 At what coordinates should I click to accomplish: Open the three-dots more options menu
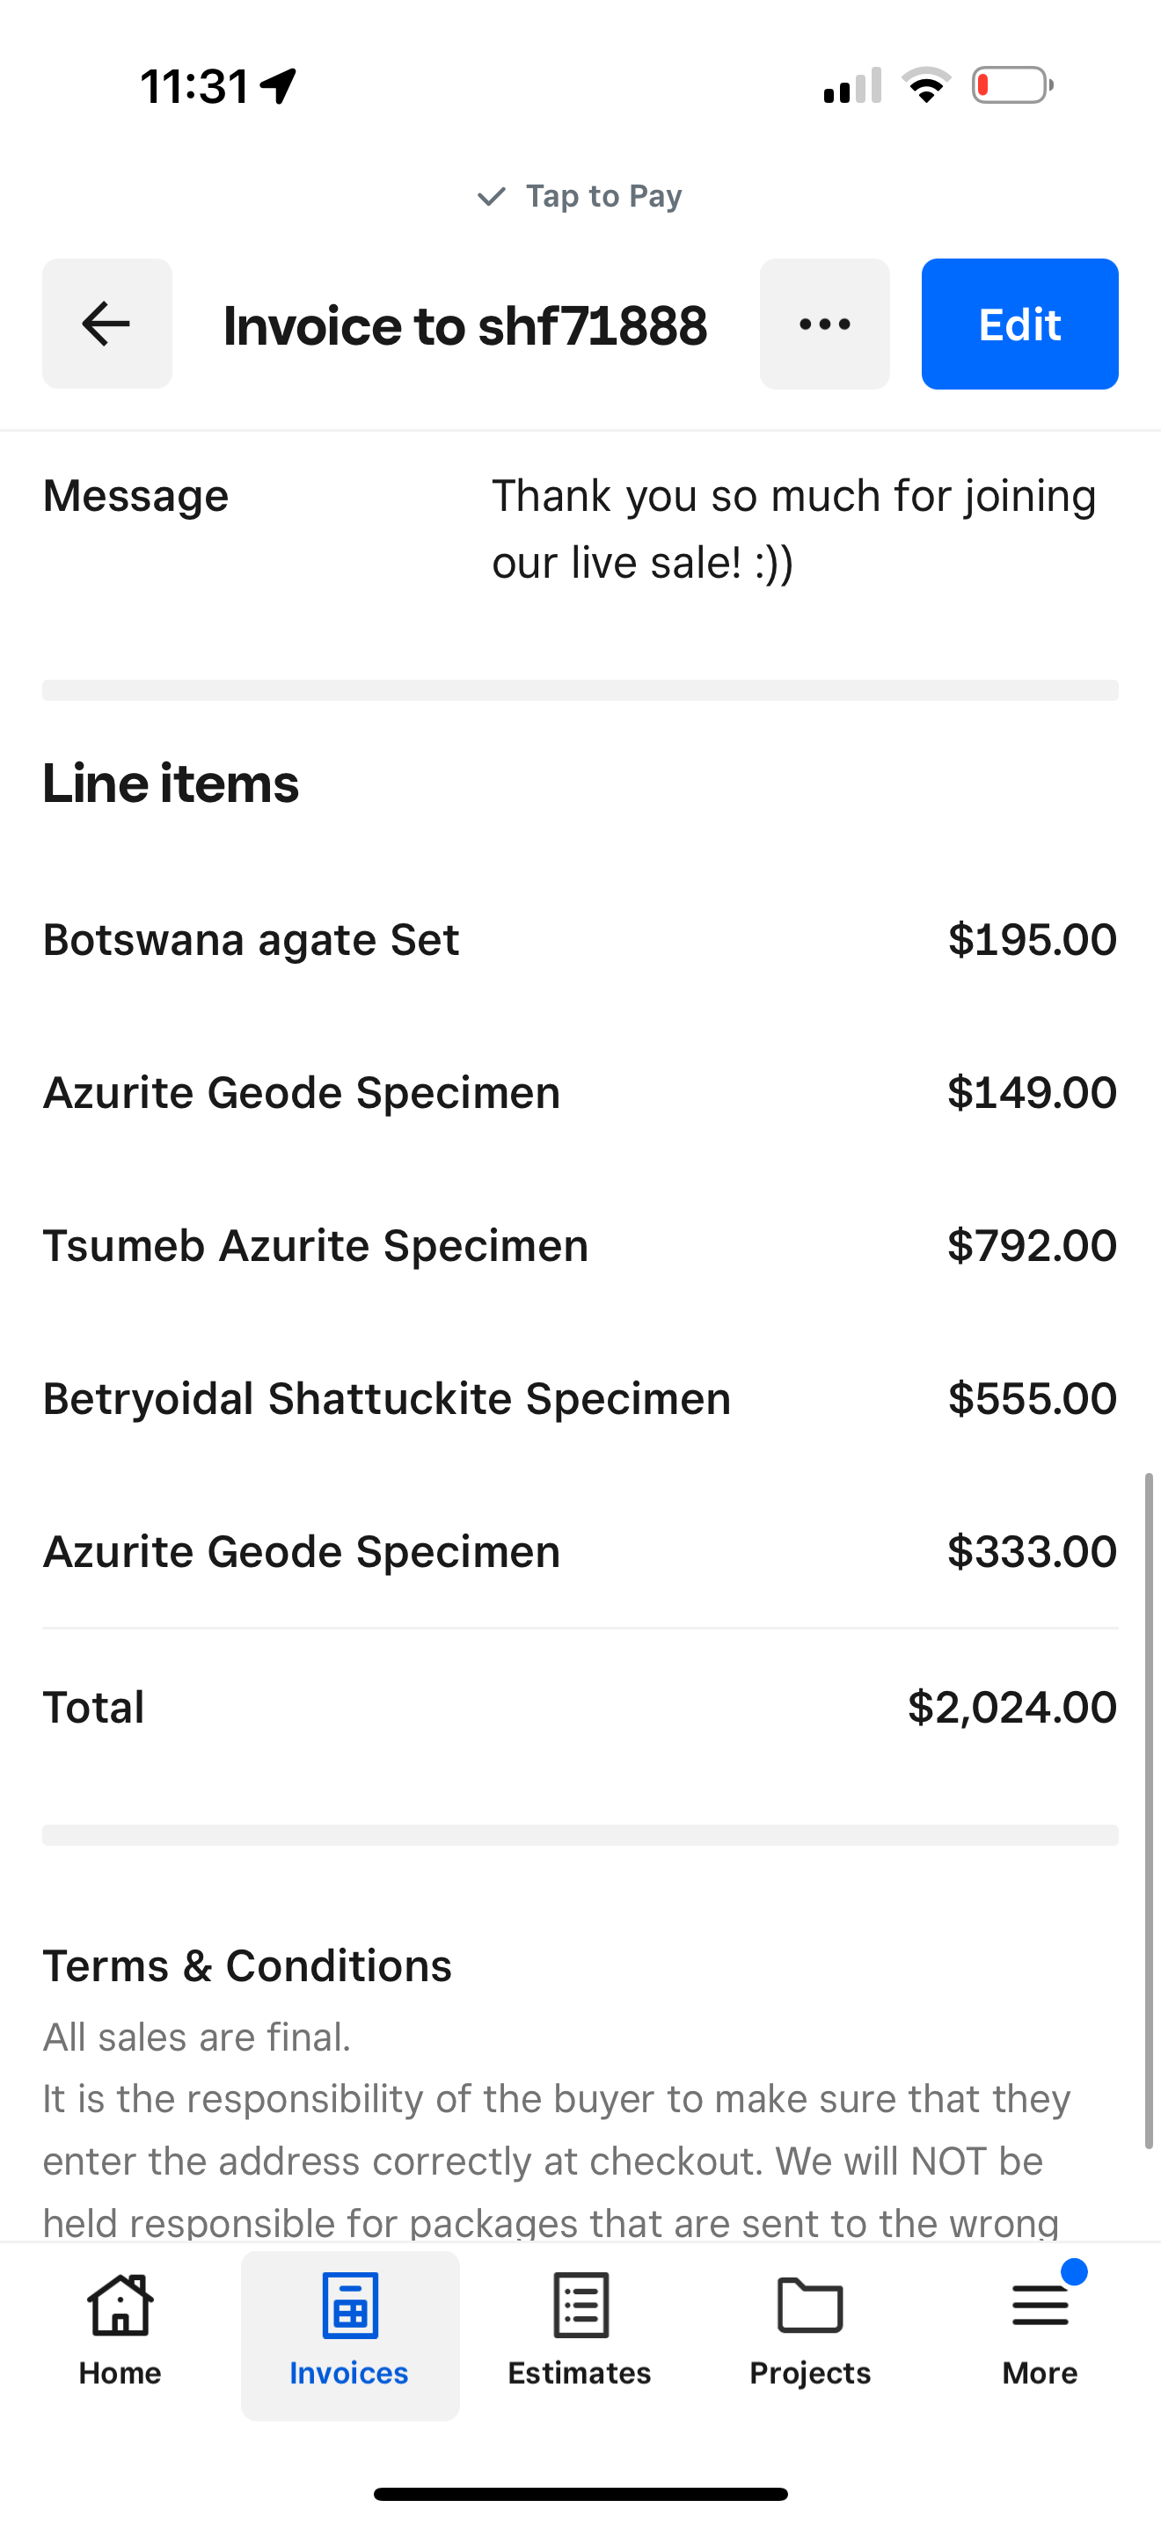(x=824, y=324)
